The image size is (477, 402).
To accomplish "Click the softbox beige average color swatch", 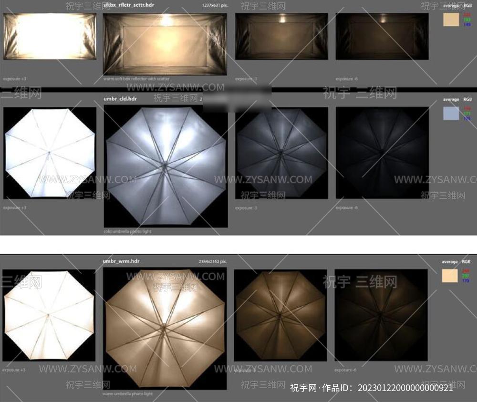I will [x=451, y=20].
